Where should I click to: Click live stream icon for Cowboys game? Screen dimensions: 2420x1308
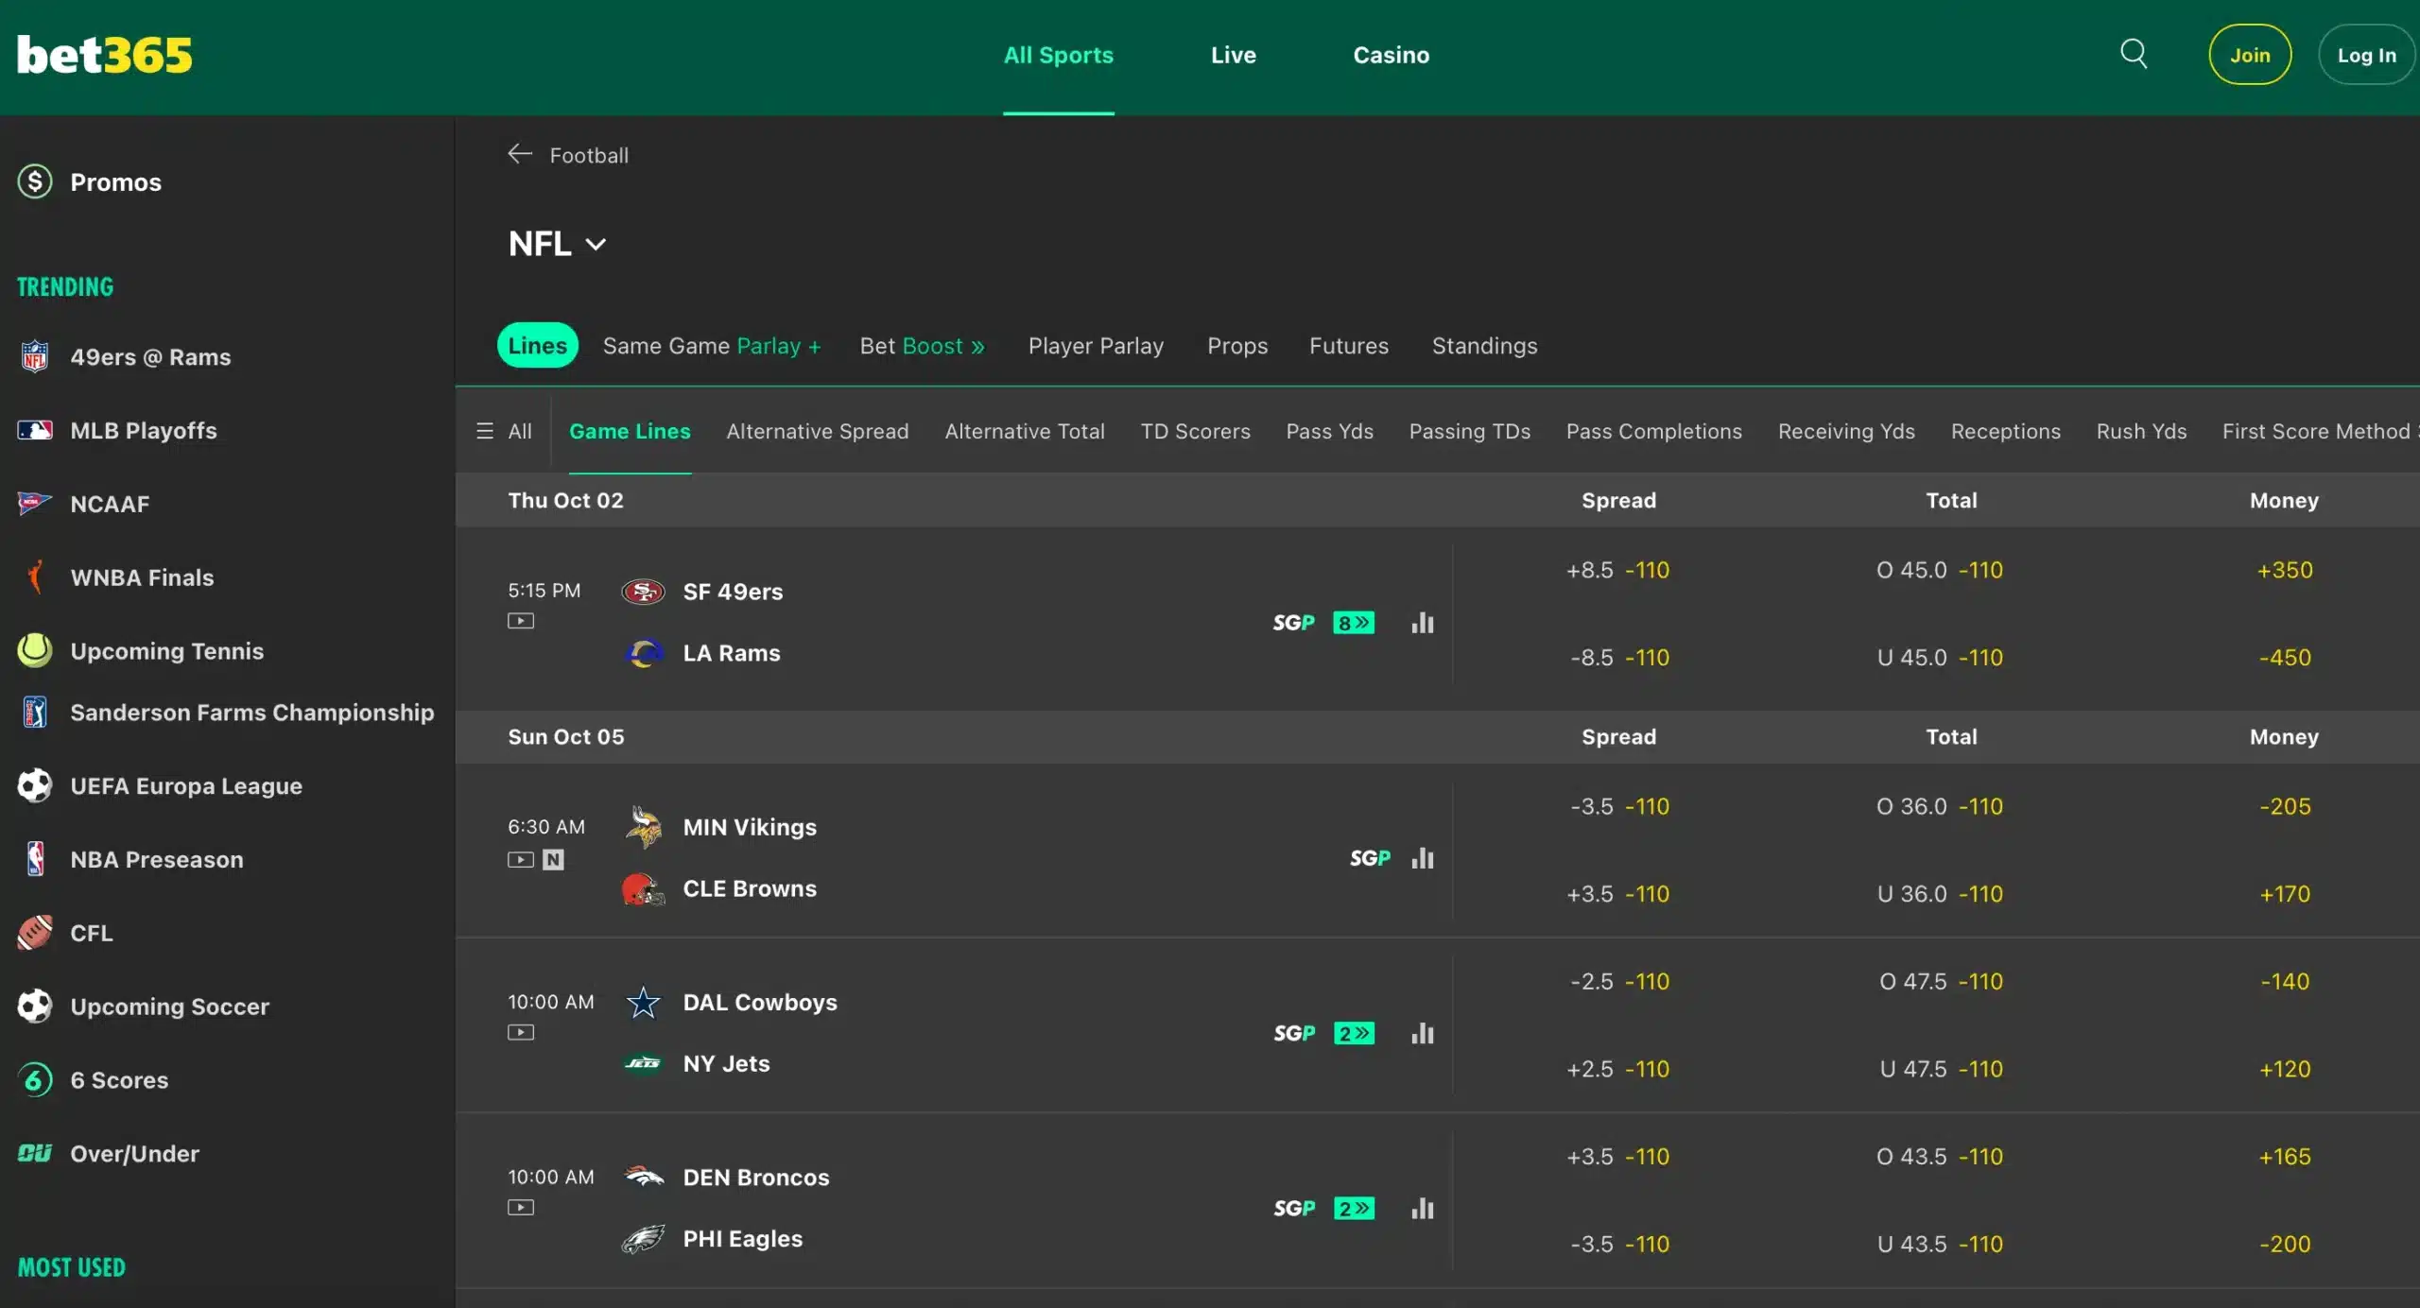tap(521, 1033)
